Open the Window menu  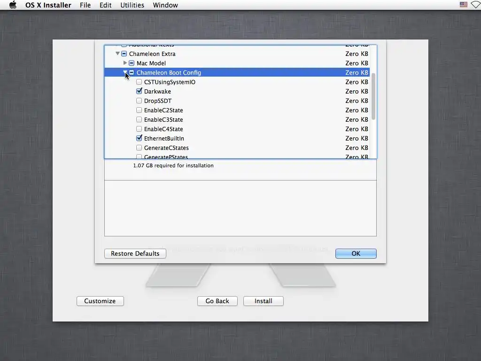click(x=165, y=5)
